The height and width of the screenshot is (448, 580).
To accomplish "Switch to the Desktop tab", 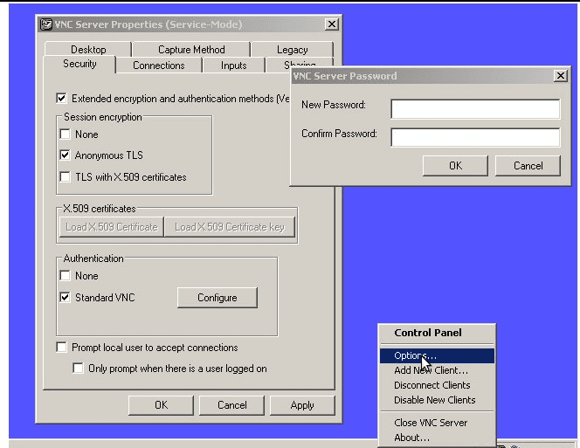I will (x=88, y=49).
